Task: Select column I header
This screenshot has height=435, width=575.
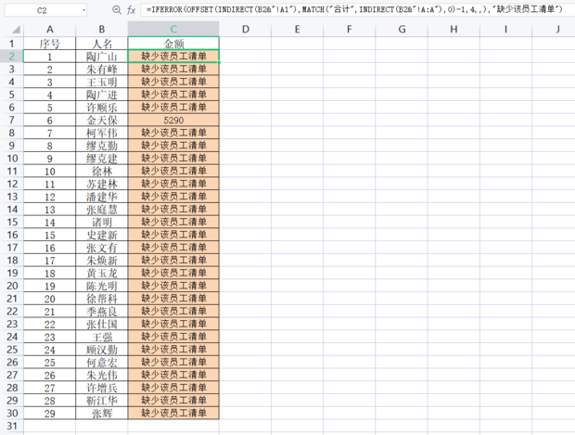Action: point(505,29)
